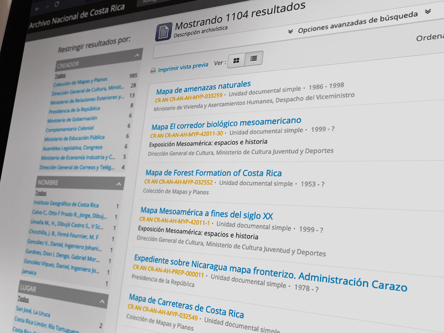This screenshot has height=333, width=444.
Task: Filter by González V., Daniel, Ingeniero Johani...
Action: point(64,245)
